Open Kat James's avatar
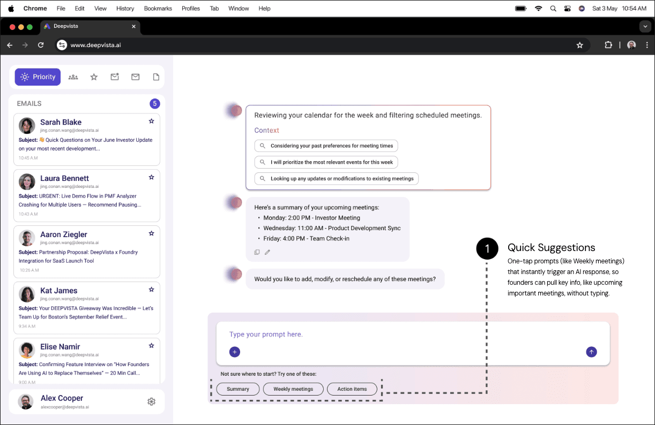The height and width of the screenshot is (425, 655). click(27, 294)
